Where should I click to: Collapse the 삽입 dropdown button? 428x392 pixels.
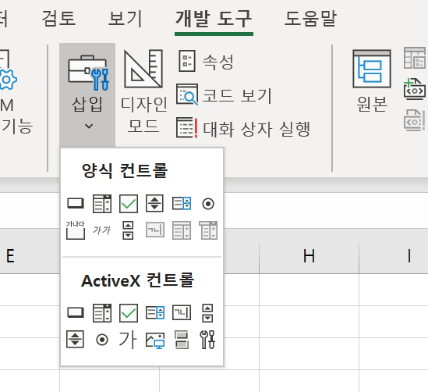click(87, 94)
